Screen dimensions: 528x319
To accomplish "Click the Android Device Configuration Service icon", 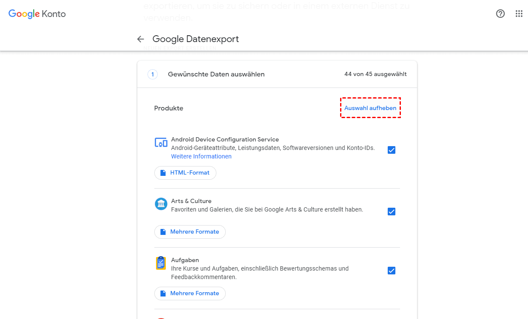I will point(161,143).
